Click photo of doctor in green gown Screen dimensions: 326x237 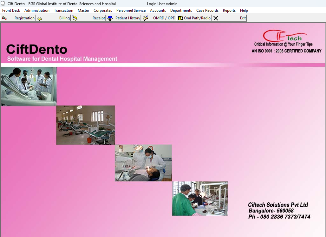200,198
